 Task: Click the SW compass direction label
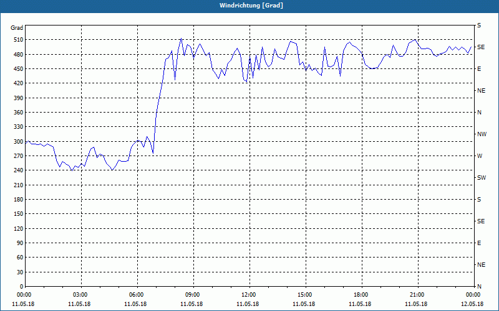[482, 178]
